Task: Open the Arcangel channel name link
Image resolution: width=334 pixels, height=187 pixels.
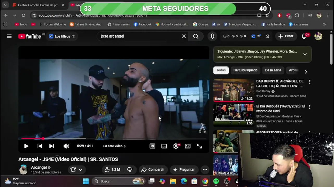Action: click(39, 168)
